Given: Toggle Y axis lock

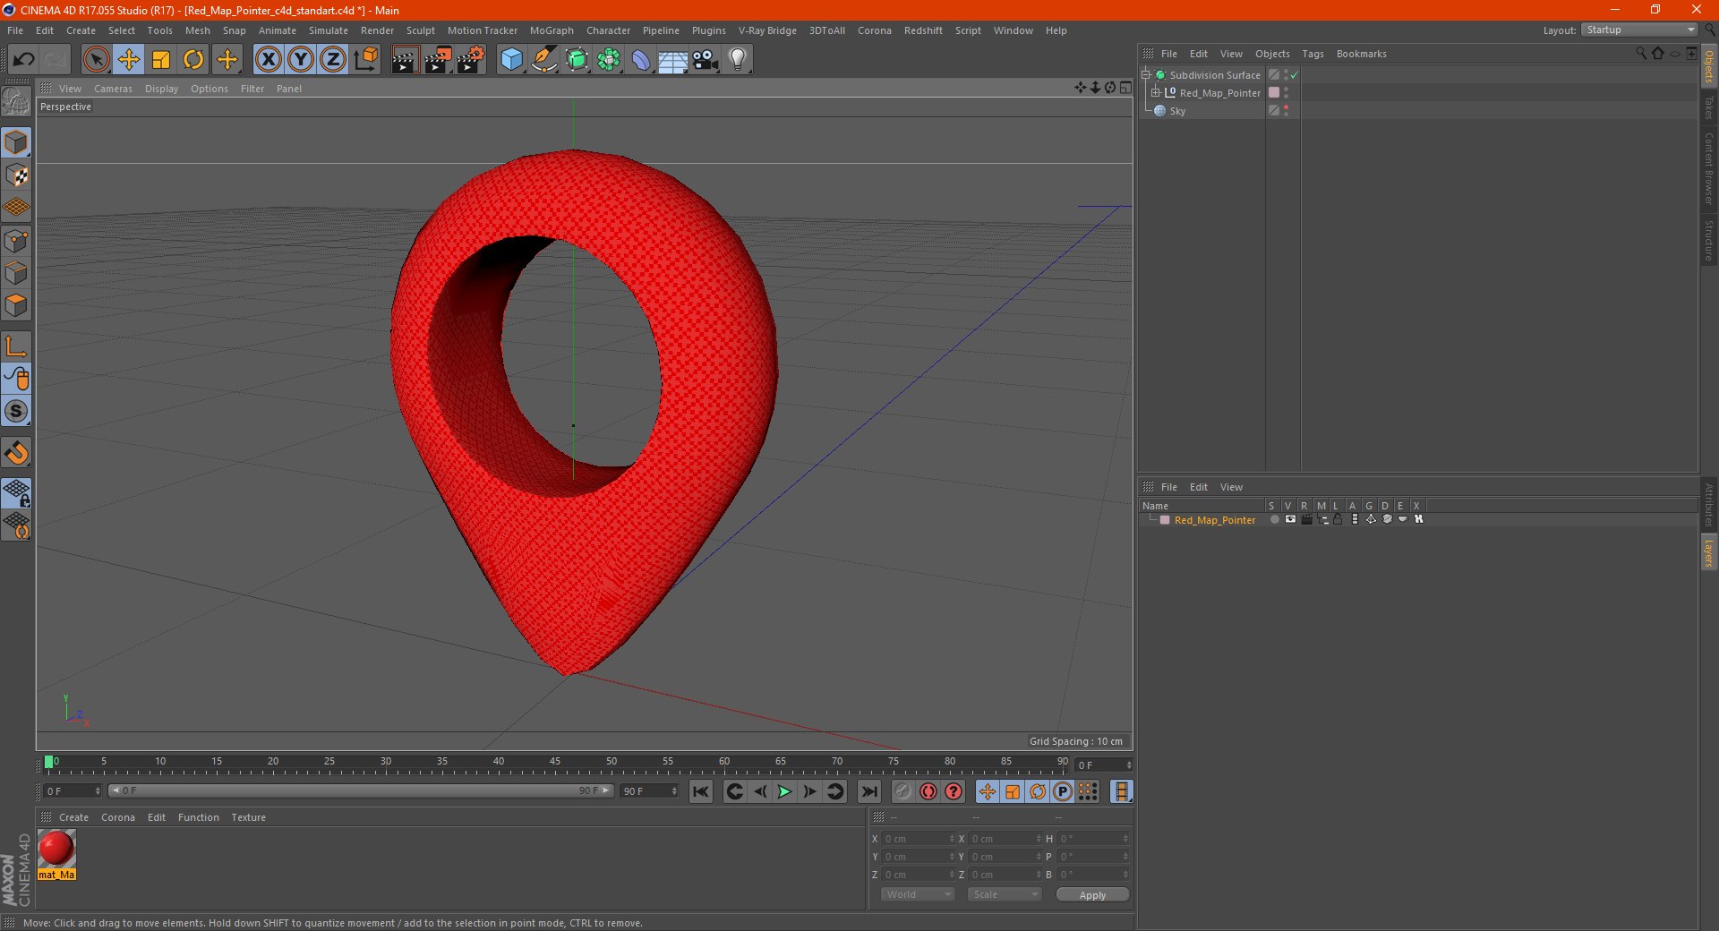Looking at the screenshot, I should 301,59.
